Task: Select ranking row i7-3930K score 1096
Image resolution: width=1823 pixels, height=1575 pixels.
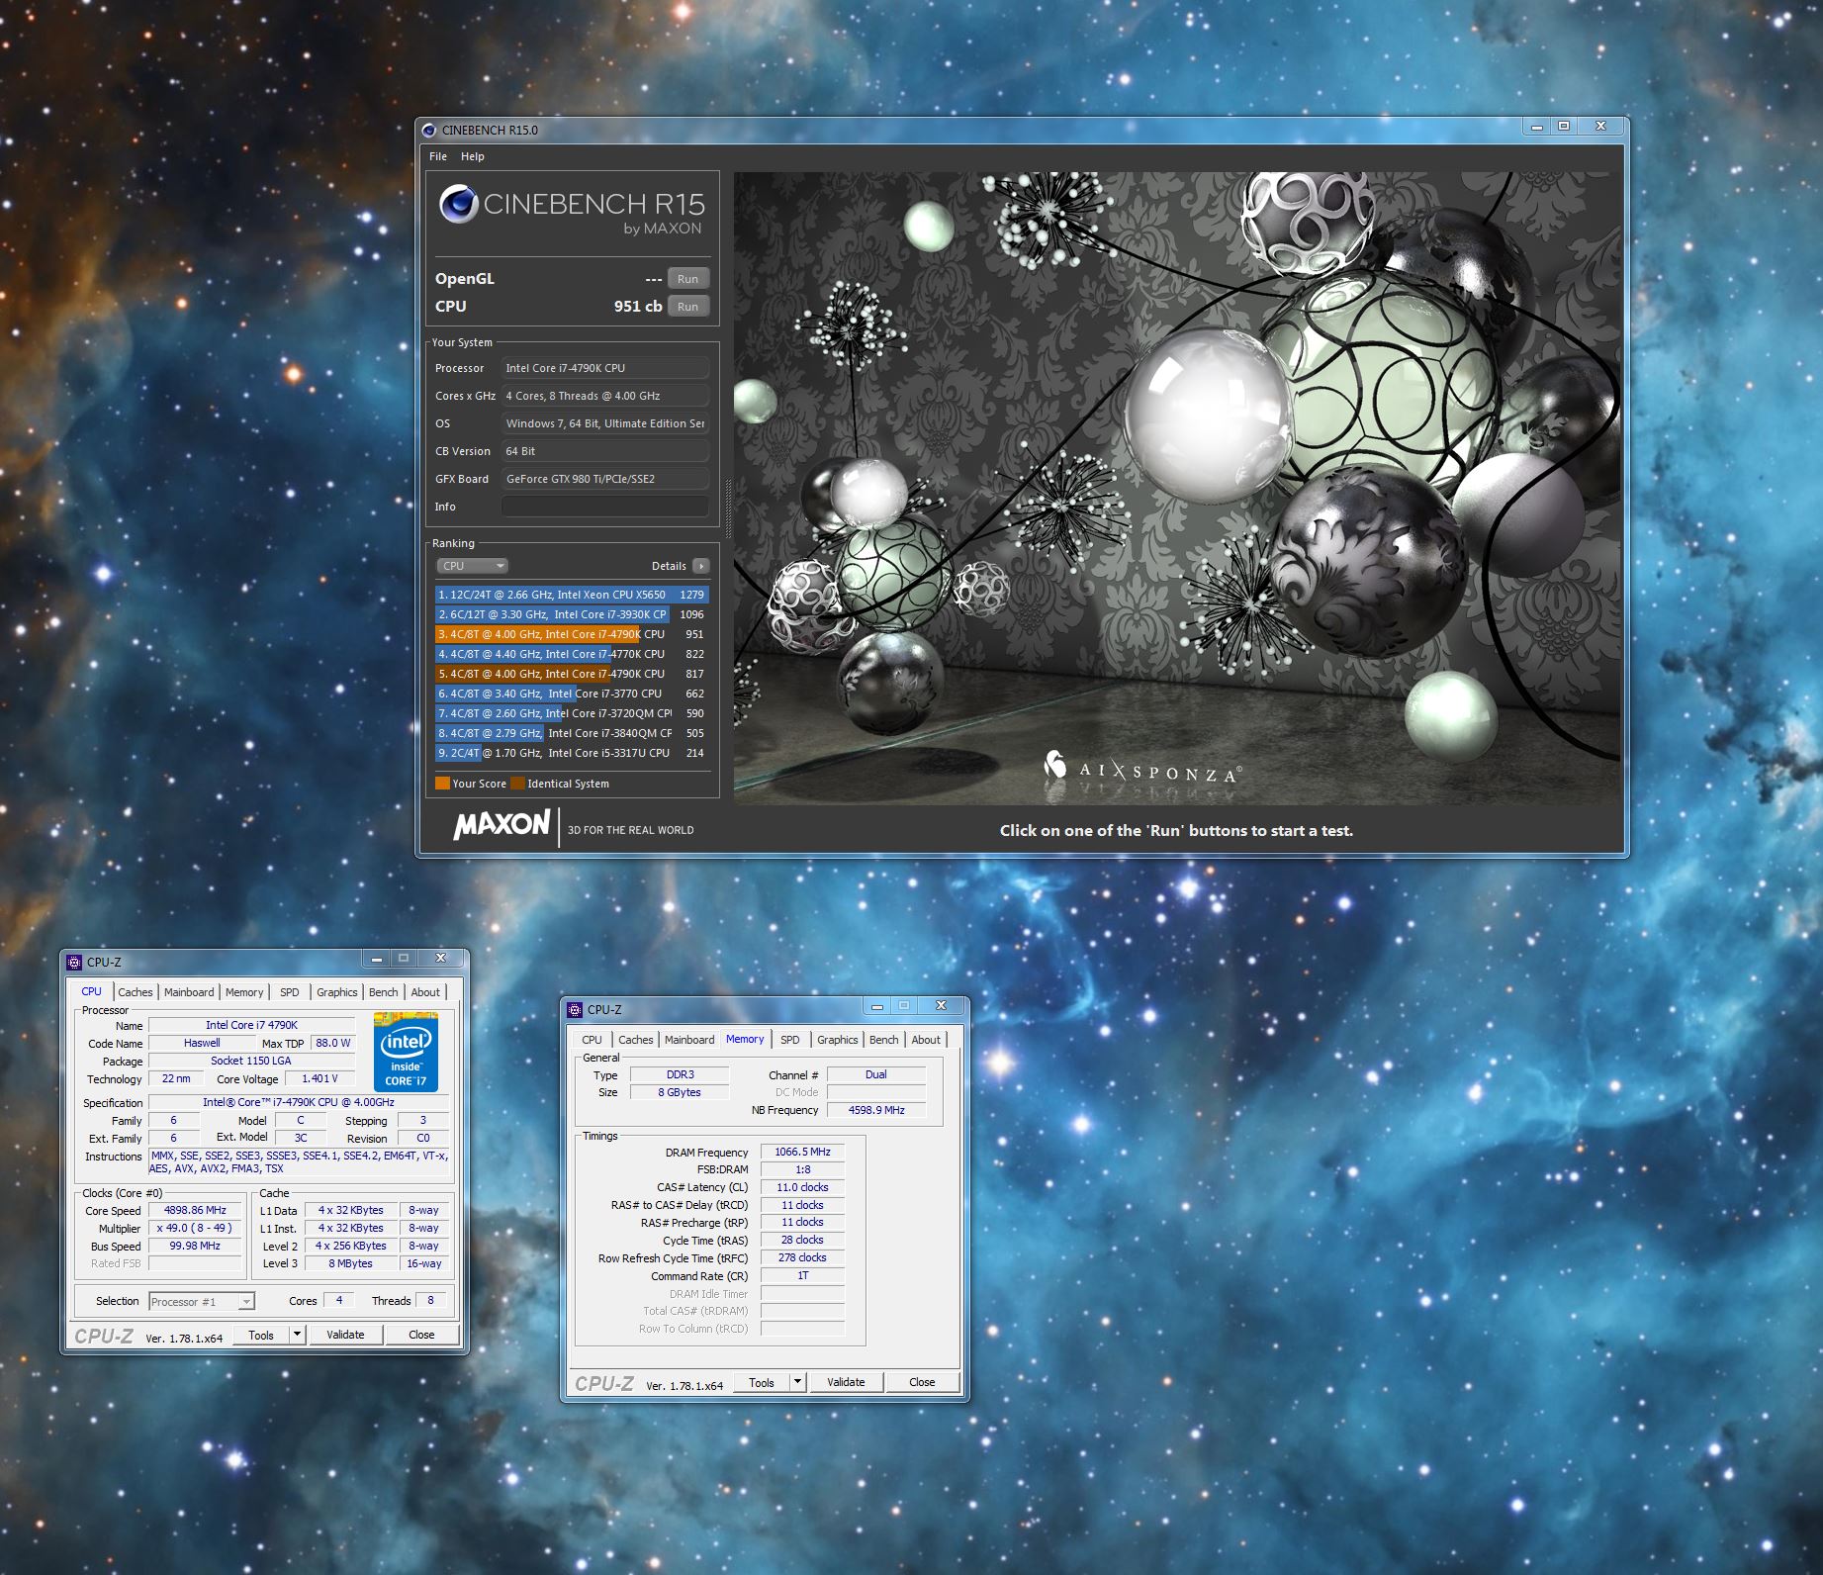Action: tap(572, 614)
